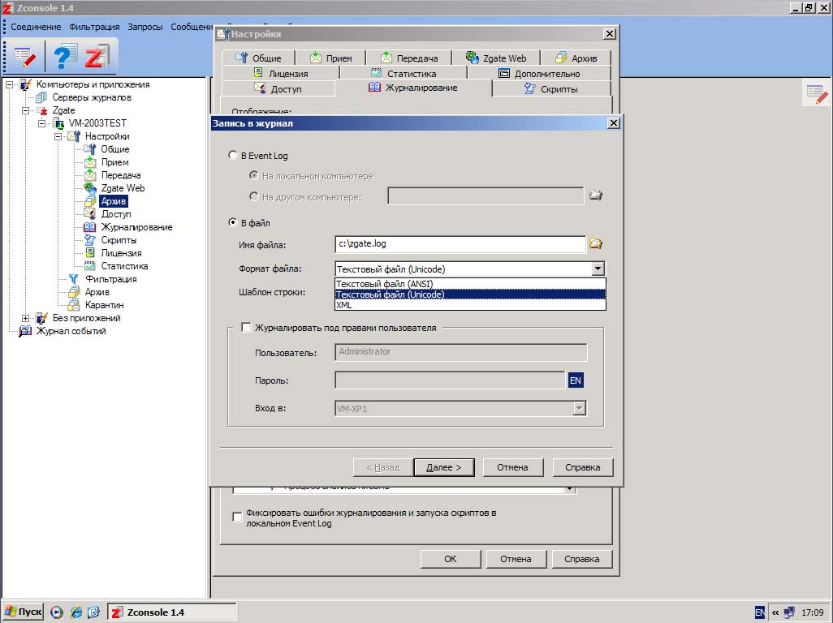Click the EN keyboard indicator beside password

pos(576,380)
